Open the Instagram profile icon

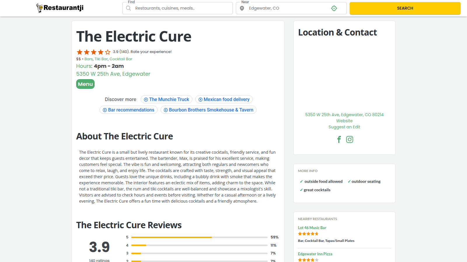[x=350, y=139]
